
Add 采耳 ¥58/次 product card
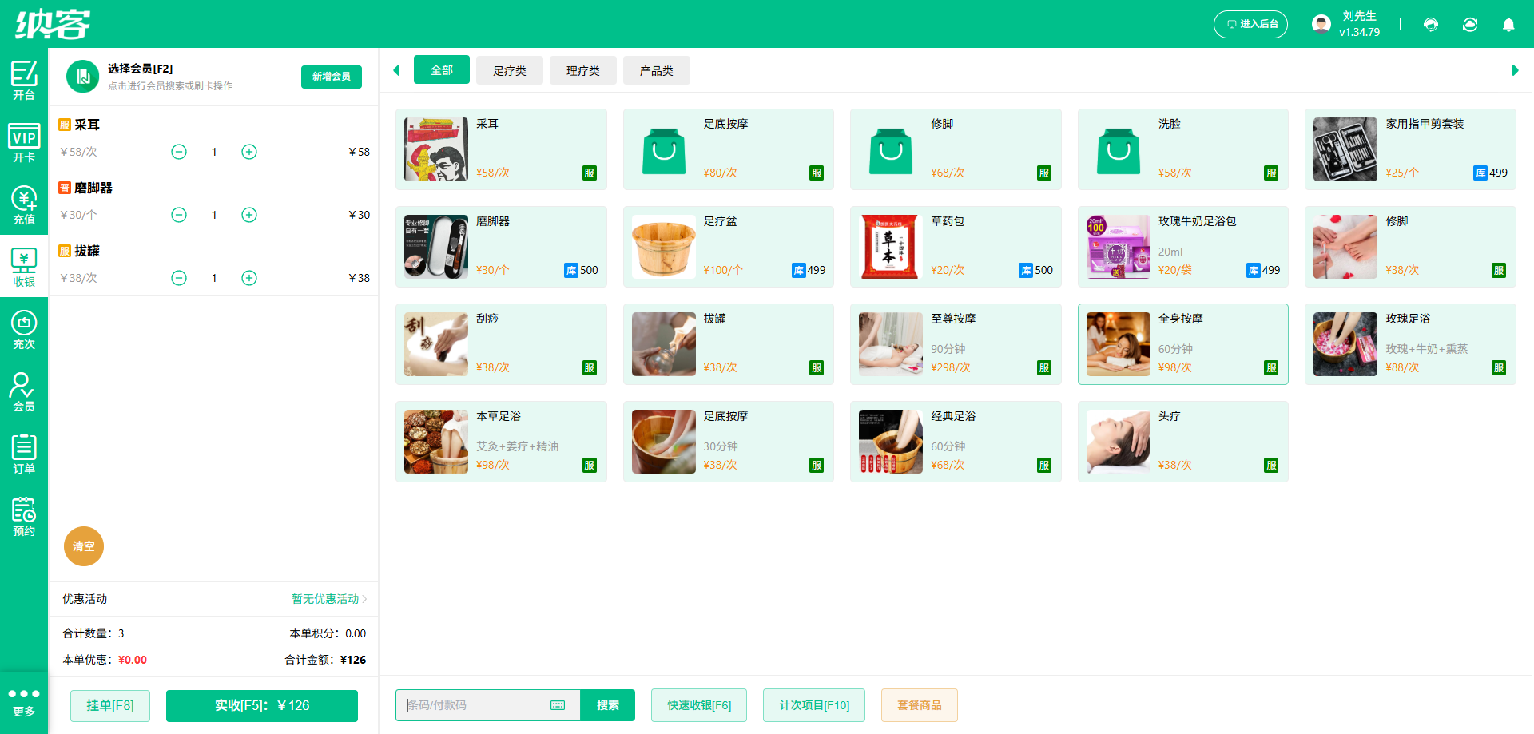tap(501, 149)
